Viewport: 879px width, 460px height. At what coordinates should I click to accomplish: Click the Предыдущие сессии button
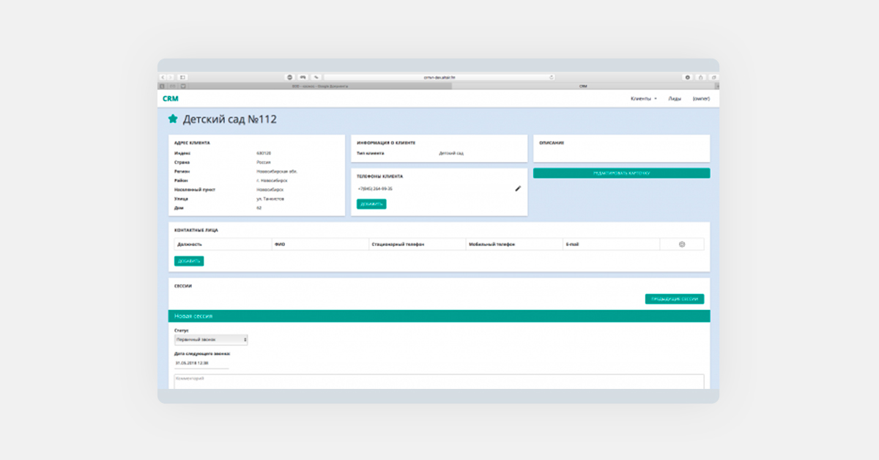click(x=675, y=299)
